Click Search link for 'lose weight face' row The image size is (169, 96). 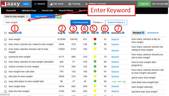[115, 86]
